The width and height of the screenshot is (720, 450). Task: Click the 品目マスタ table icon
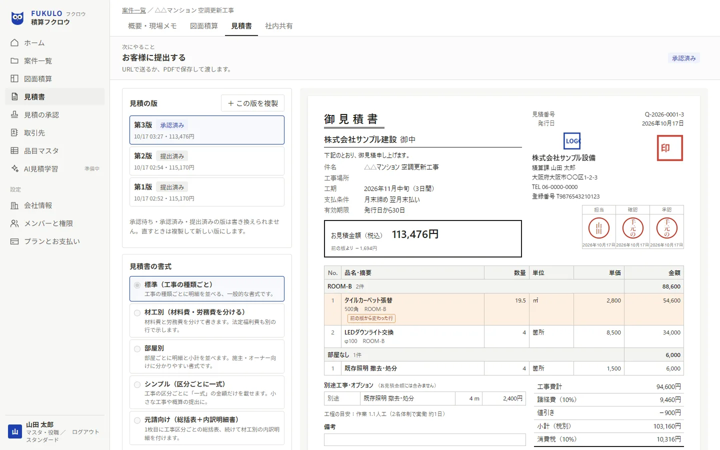(x=14, y=151)
